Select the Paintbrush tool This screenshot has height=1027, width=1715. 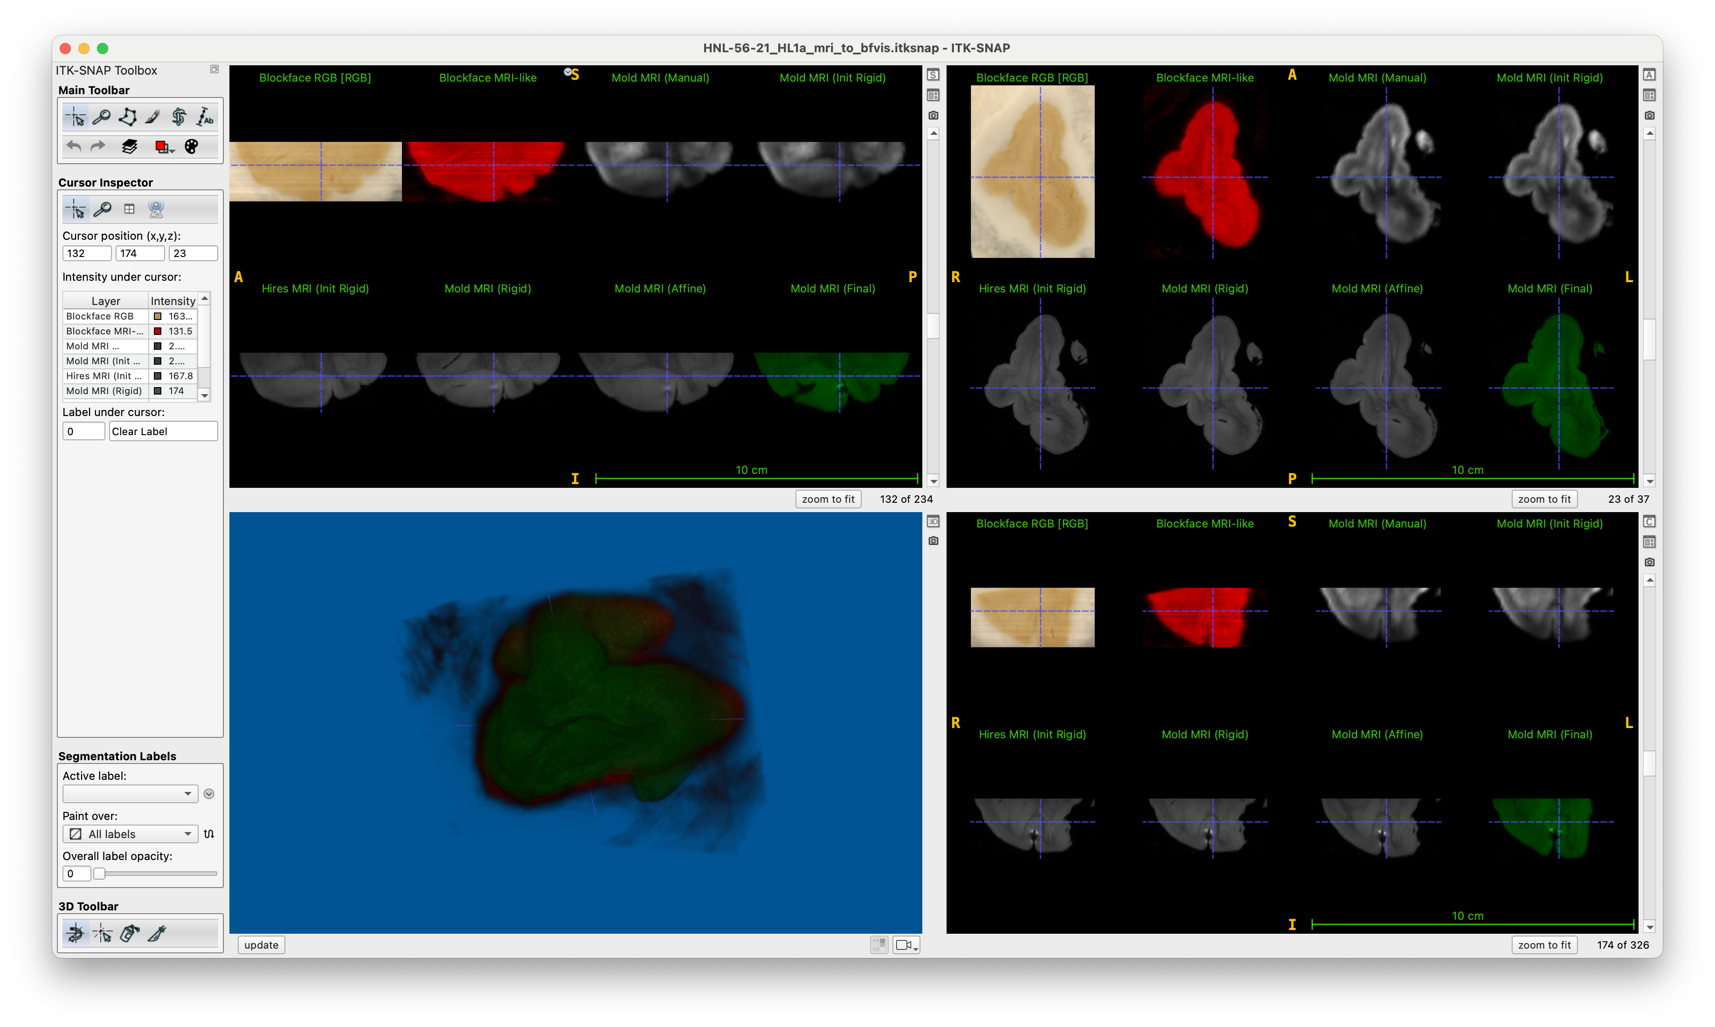153,117
